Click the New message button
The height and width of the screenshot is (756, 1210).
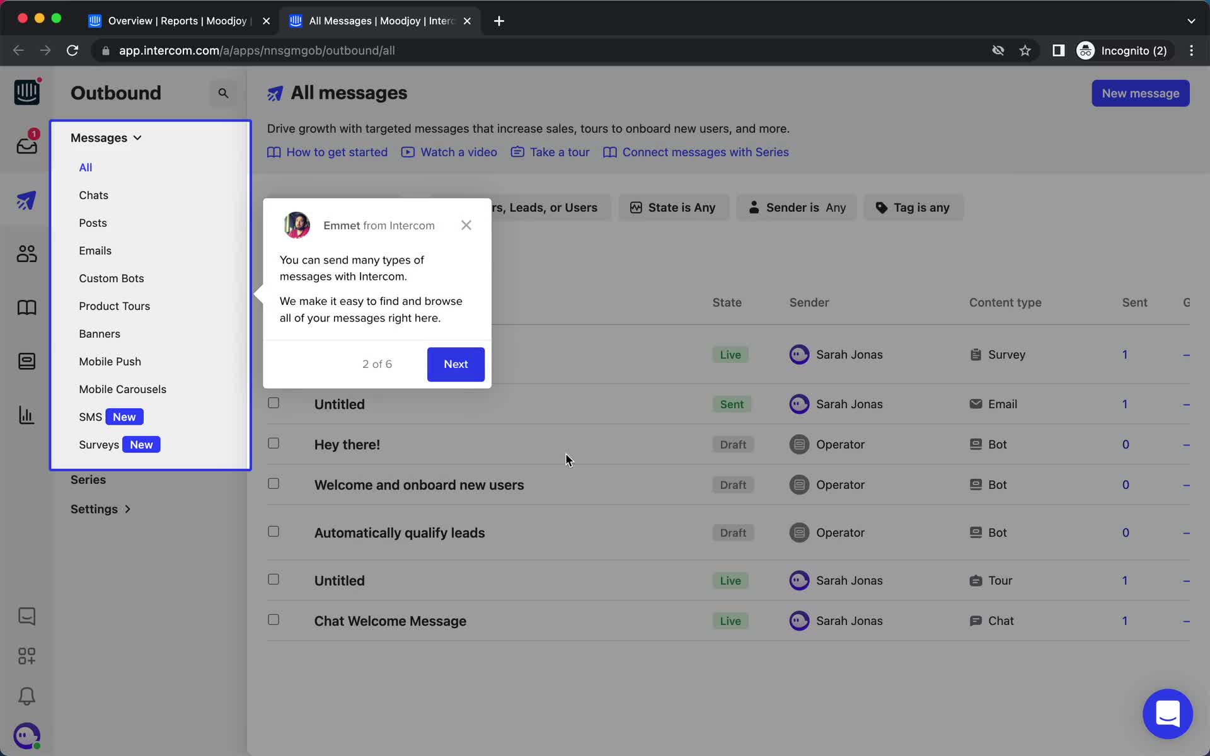tap(1140, 93)
